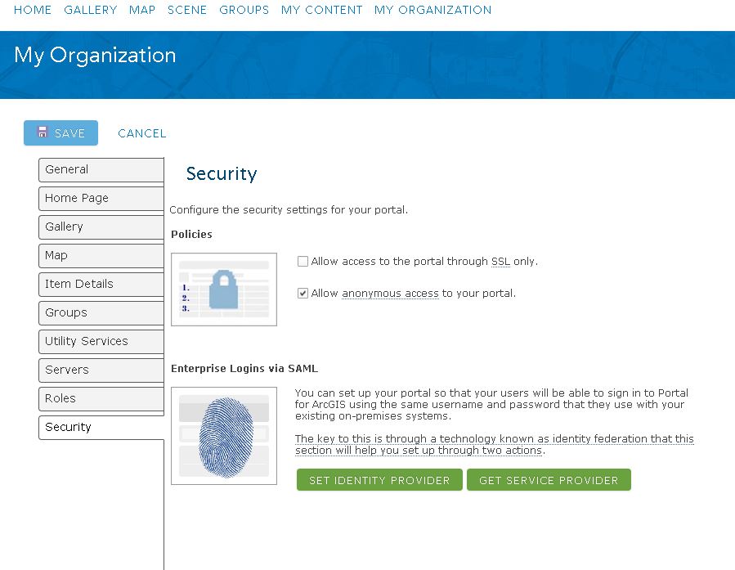Screen dimensions: 735x570
Task: Click the padlock Policies image
Action: tap(223, 289)
